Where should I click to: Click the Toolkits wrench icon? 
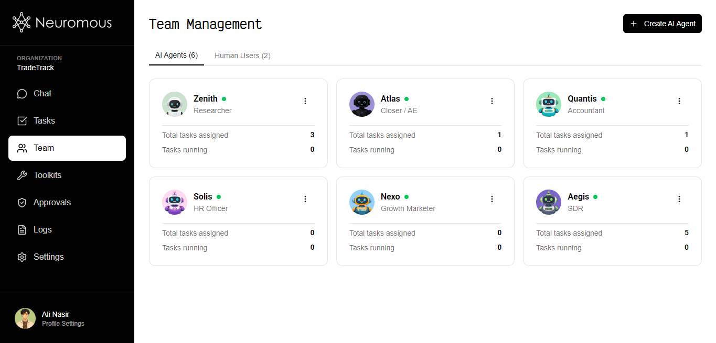[22, 175]
